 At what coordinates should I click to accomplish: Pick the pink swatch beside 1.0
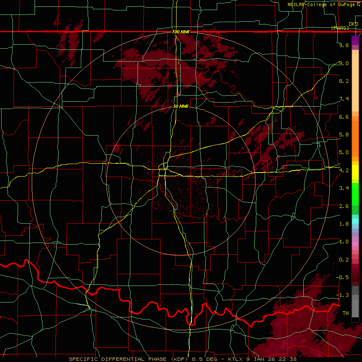coord(355,244)
